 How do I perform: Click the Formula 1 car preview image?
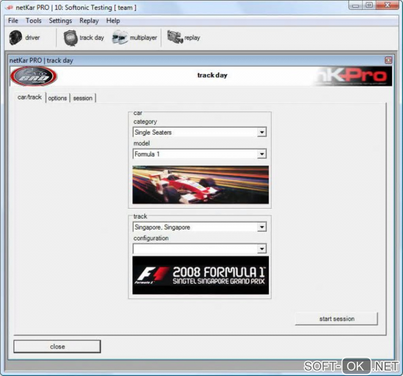(200, 185)
